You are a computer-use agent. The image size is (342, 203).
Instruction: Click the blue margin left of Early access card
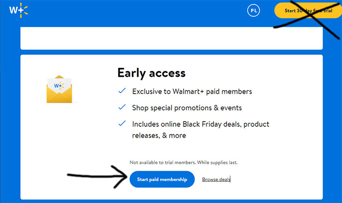[10, 125]
